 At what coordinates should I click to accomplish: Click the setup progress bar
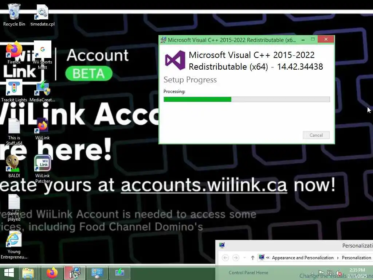coord(247,99)
